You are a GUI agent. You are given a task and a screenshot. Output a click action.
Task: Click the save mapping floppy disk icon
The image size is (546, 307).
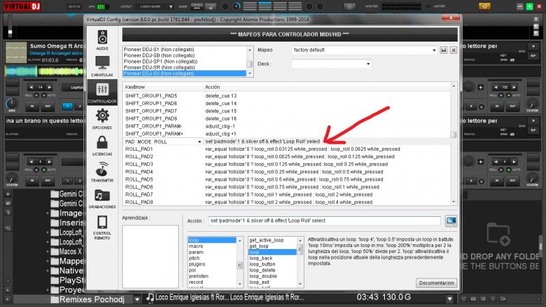[x=444, y=50]
